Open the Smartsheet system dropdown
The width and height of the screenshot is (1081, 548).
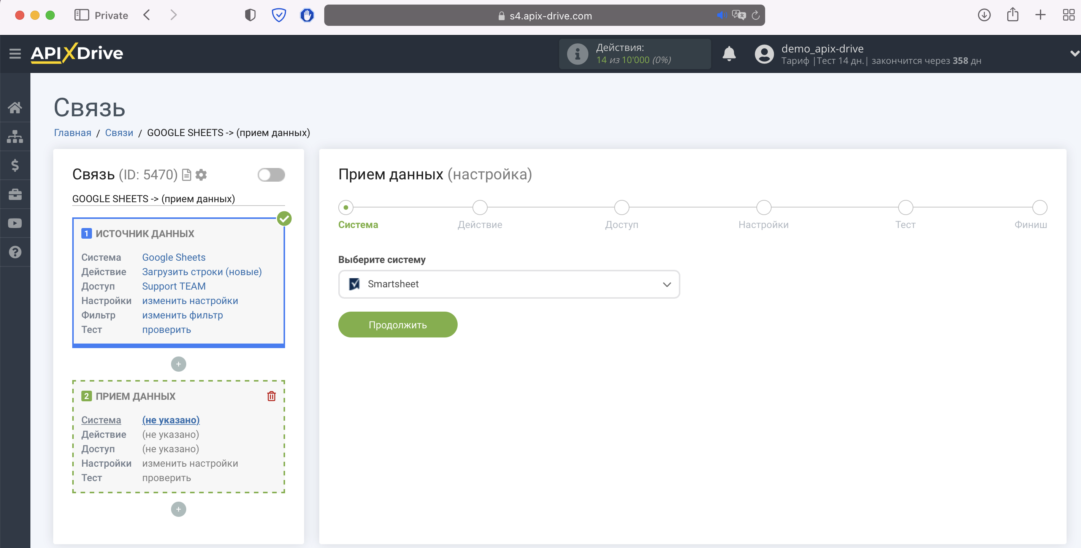pyautogui.click(x=509, y=284)
